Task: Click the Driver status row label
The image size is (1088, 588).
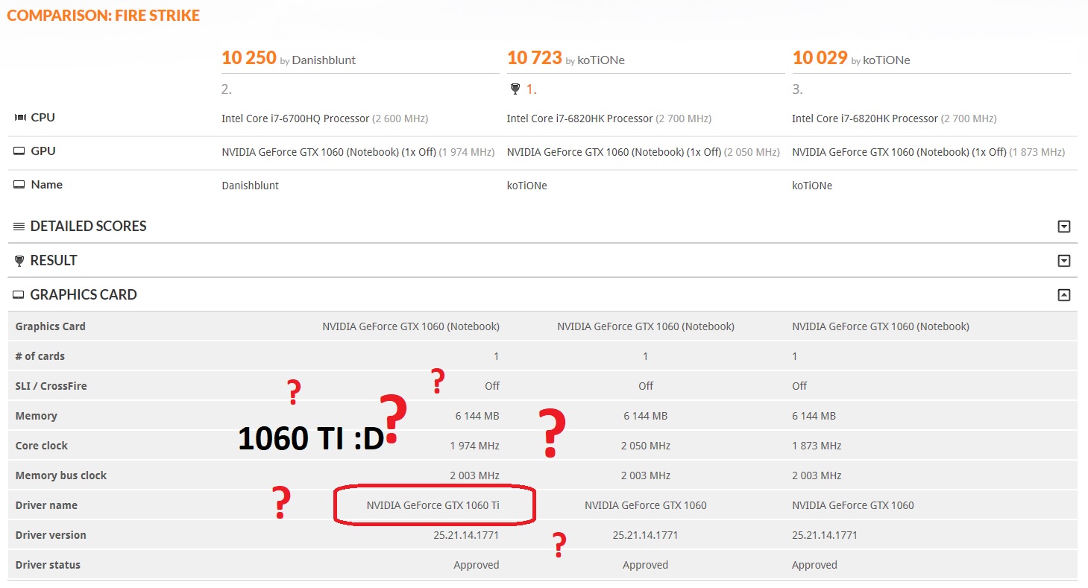Action: click(48, 565)
